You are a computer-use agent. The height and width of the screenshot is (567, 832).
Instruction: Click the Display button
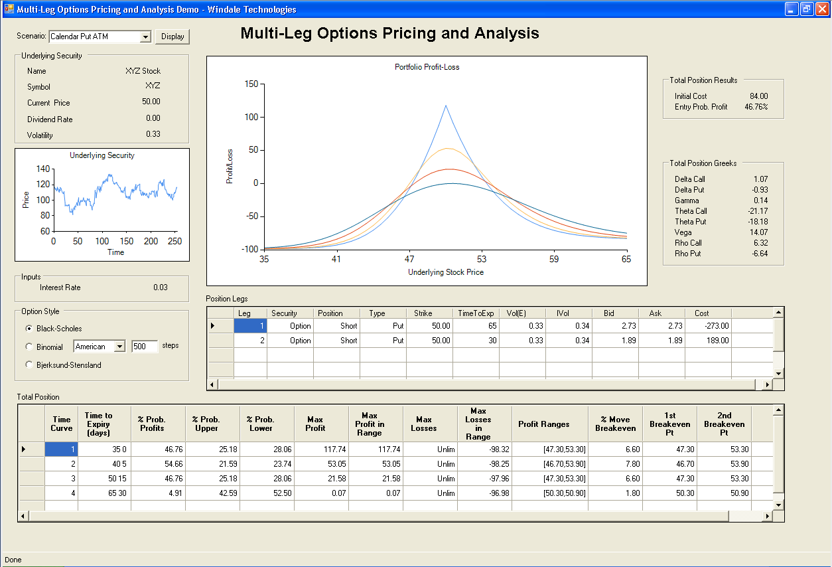tap(173, 37)
